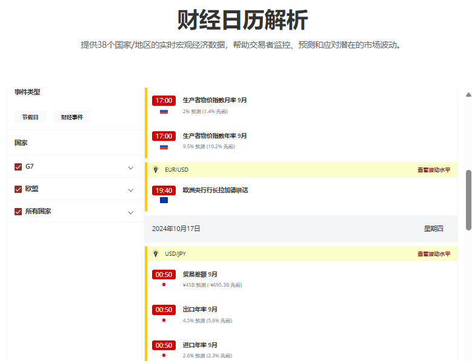Open event 贸易差额 9月
This screenshot has width=472, height=361.
tap(200, 274)
